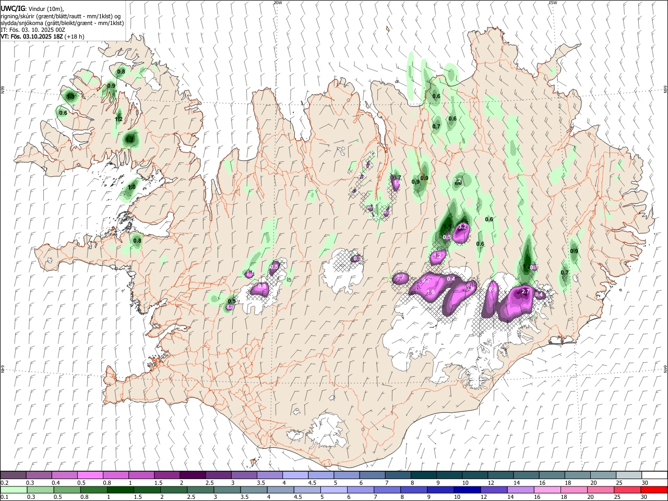The height and width of the screenshot is (501, 668).
Task: Click the '0.1' label in rain legend
Action: click(x=4, y=498)
